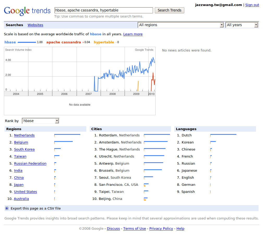The width and height of the screenshot is (263, 237).
Task: Click the plus icon beside Export CSV
Action: pyautogui.click(x=7, y=208)
